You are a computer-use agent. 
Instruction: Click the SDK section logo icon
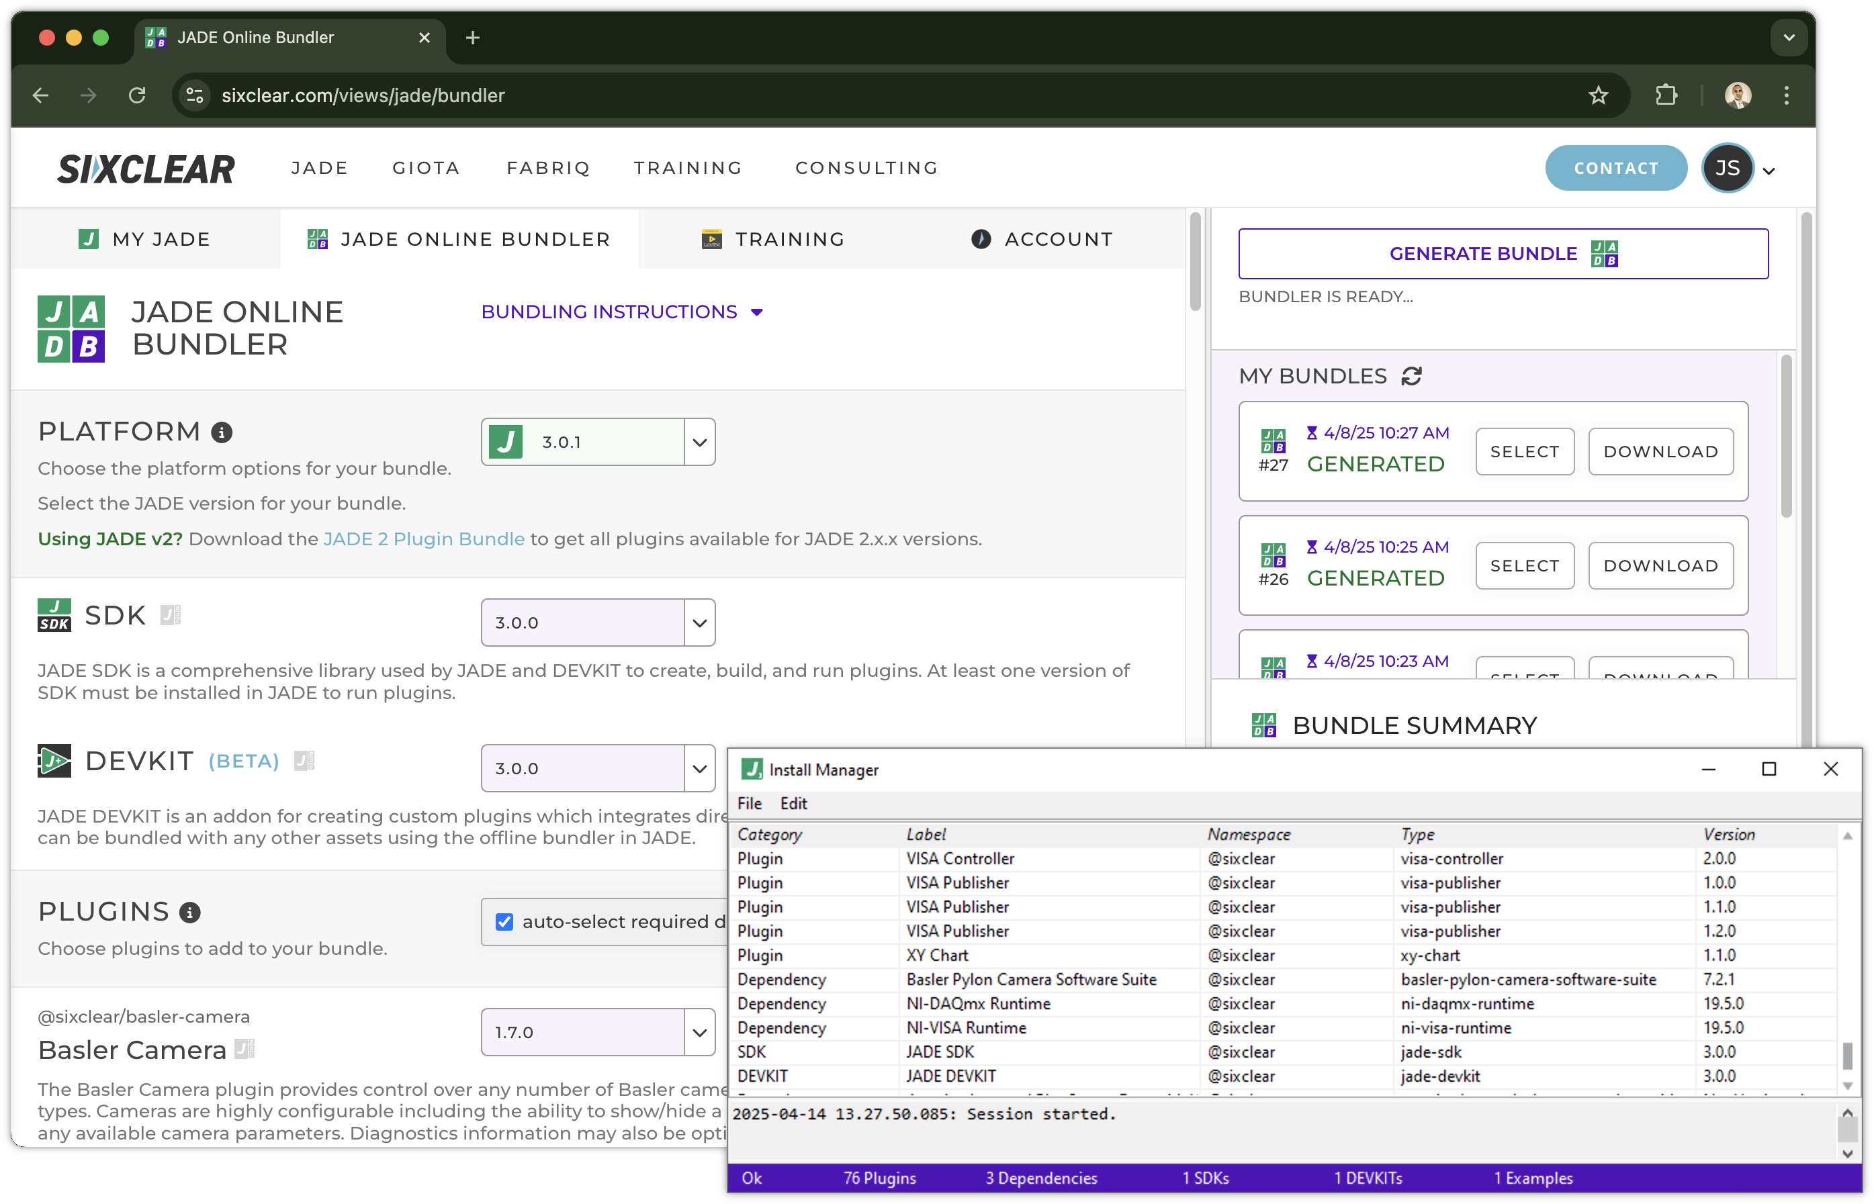[x=54, y=615]
